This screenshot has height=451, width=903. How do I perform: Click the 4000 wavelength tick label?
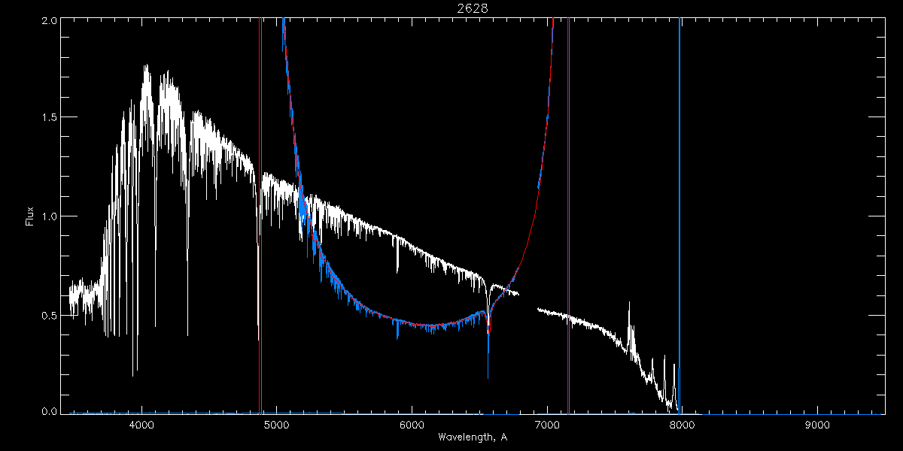[141, 425]
